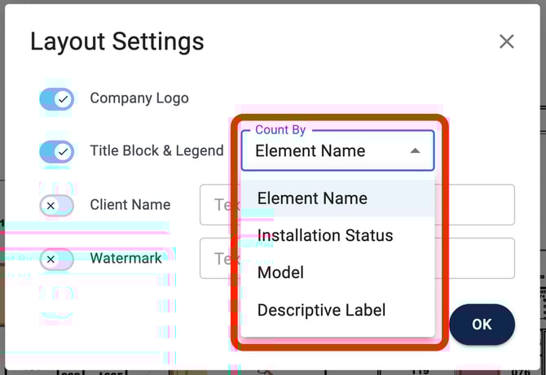Enable the Client Name switch

(x=56, y=206)
